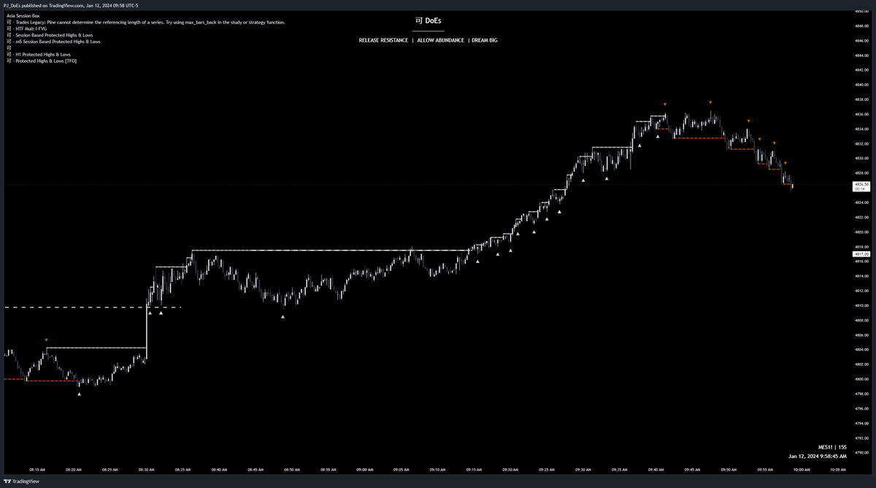Select the HTF Mult-I-FVG indicator label
The image size is (876, 488).
[26, 28]
